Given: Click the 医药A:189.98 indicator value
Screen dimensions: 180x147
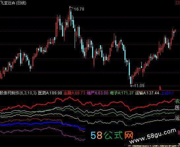Looking at the screenshot, I should tap(50, 93).
